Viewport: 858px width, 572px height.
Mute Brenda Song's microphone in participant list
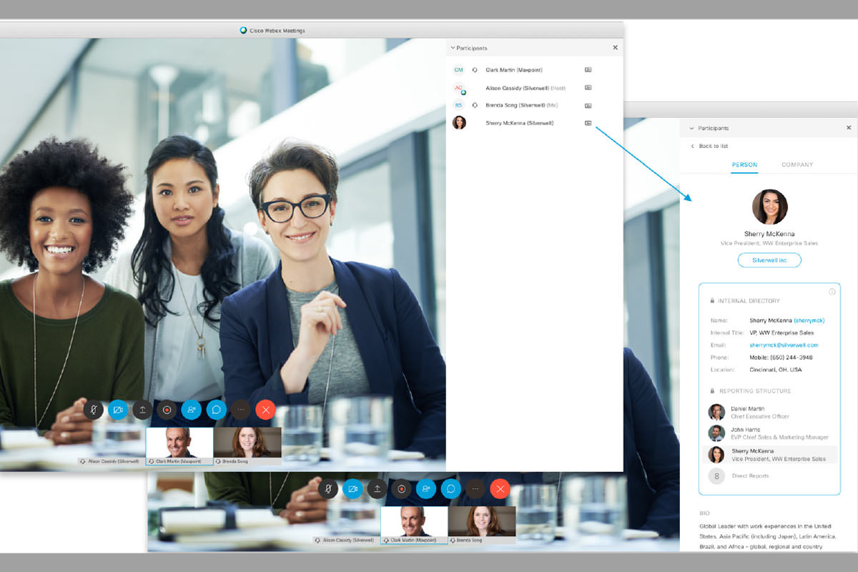point(473,104)
